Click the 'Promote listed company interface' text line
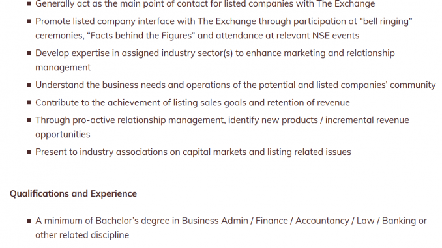442x248 pixels. 224,21
